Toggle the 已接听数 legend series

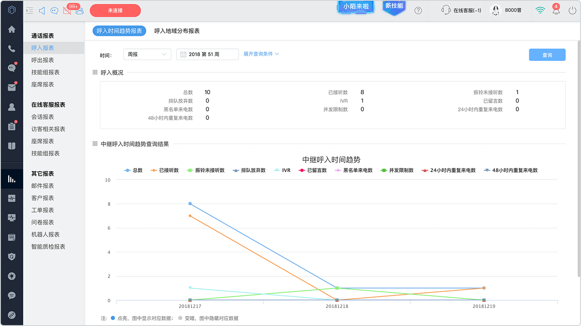(165, 170)
